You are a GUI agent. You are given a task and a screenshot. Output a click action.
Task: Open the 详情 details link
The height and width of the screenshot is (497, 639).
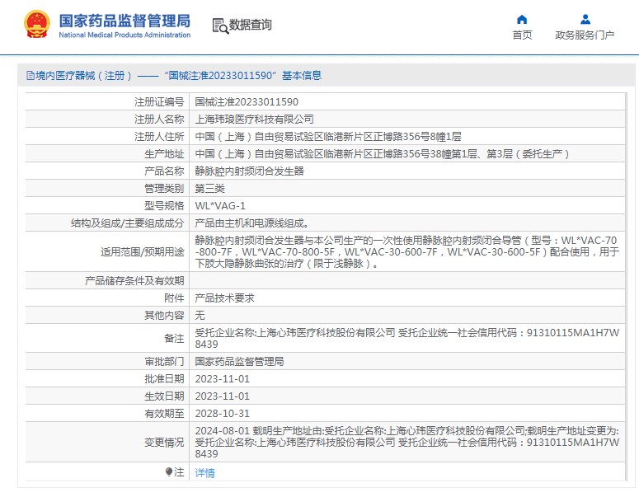click(204, 472)
